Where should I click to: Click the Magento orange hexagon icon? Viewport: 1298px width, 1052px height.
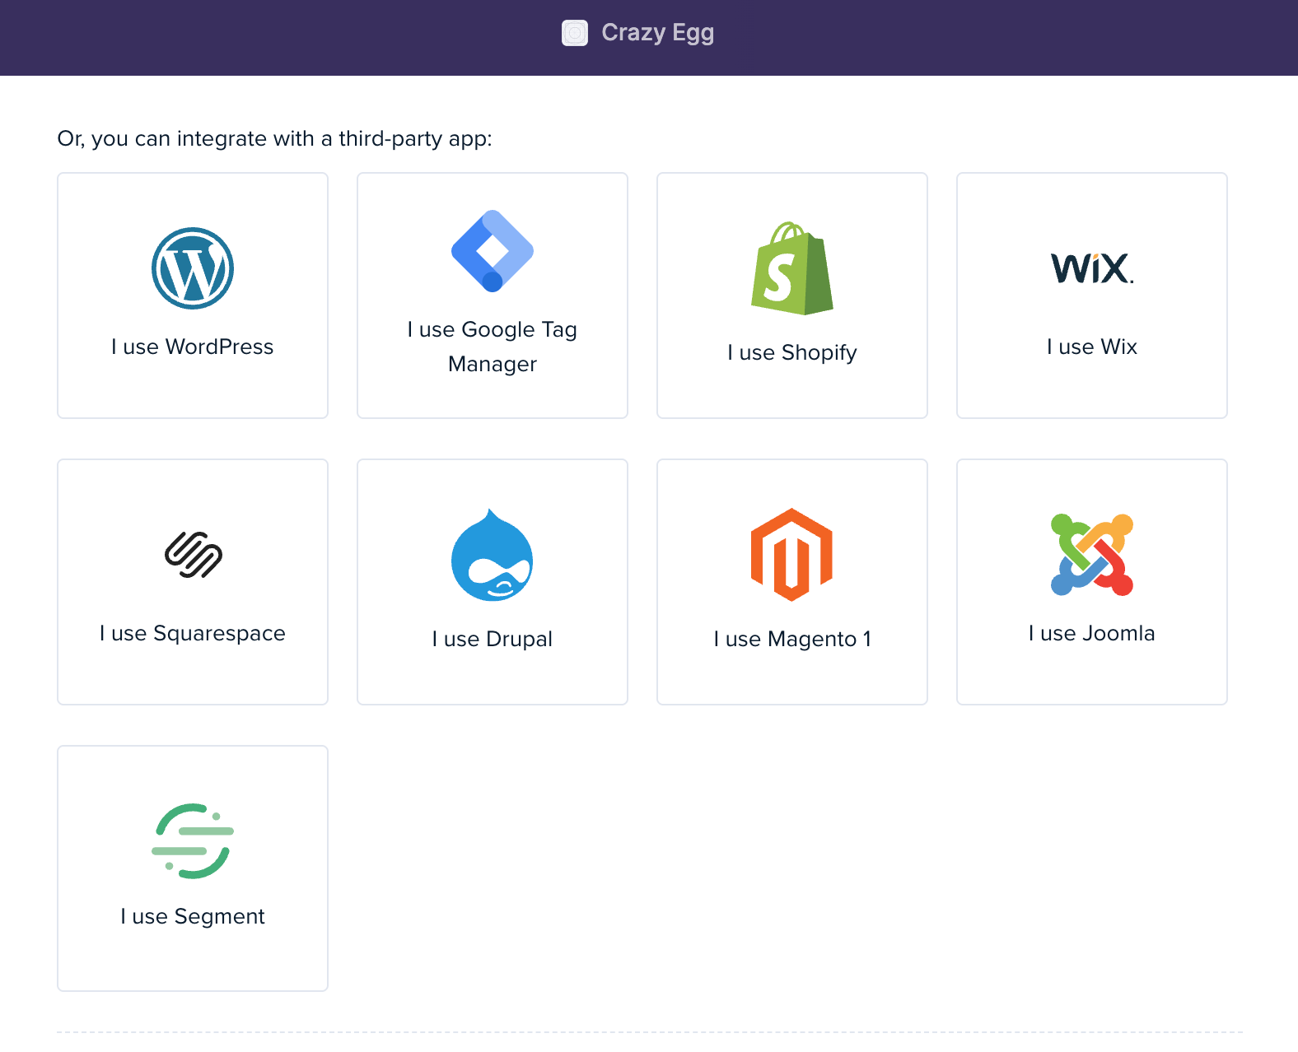point(792,555)
